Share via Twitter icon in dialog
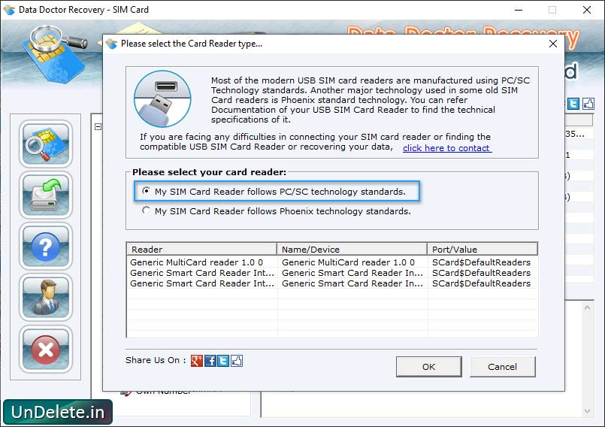The width and height of the screenshot is (605, 427). tap(223, 361)
